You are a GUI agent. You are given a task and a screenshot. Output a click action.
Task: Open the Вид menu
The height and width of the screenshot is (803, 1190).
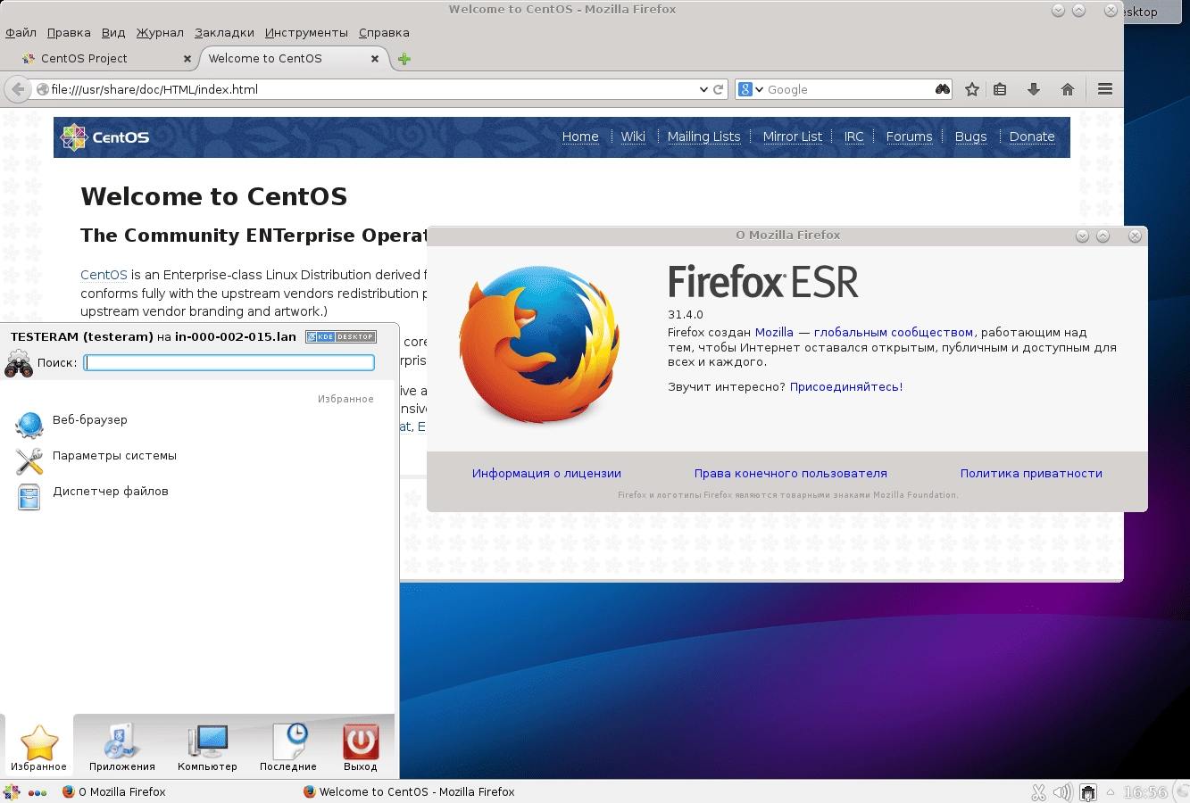(113, 32)
